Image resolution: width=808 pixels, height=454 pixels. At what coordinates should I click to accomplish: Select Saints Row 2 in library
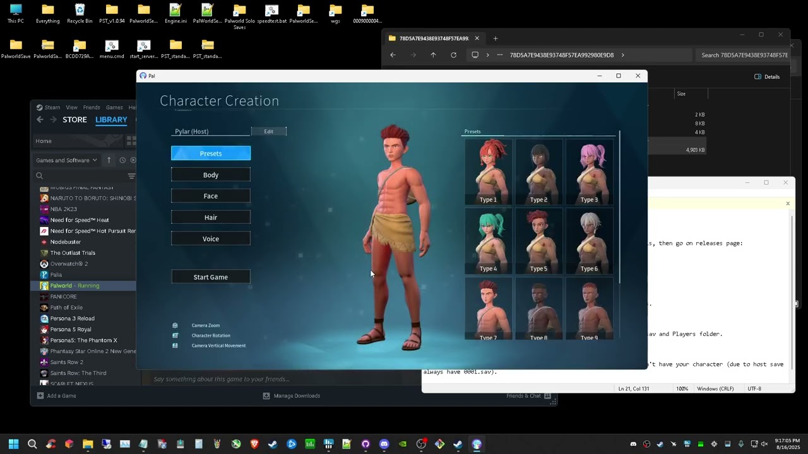[x=66, y=362]
